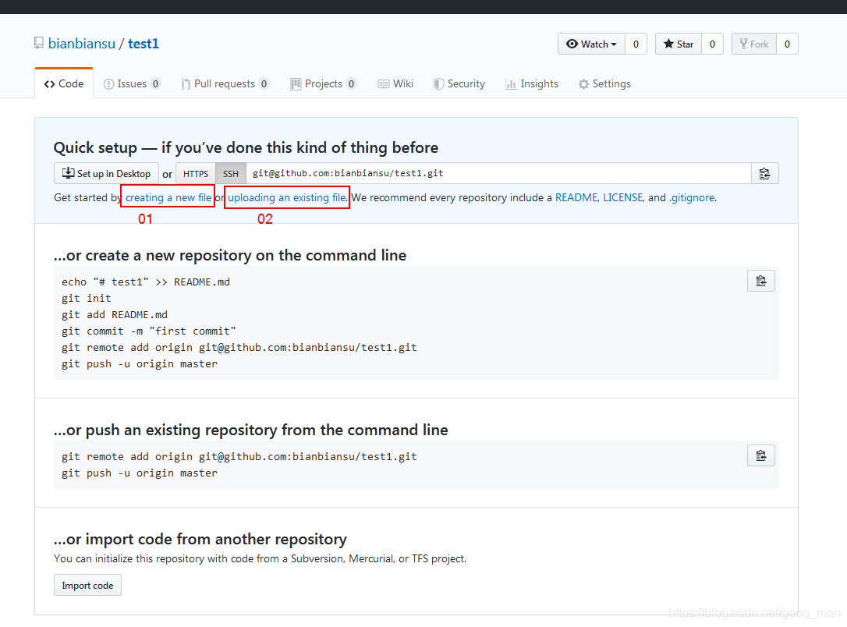Viewport: 847px width, 627px height.
Task: Click Set up in Desktop button
Action: click(x=106, y=173)
